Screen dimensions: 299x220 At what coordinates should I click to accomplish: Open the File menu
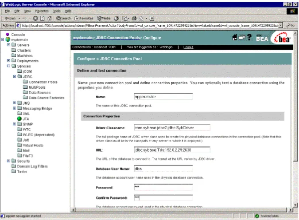click(7, 11)
